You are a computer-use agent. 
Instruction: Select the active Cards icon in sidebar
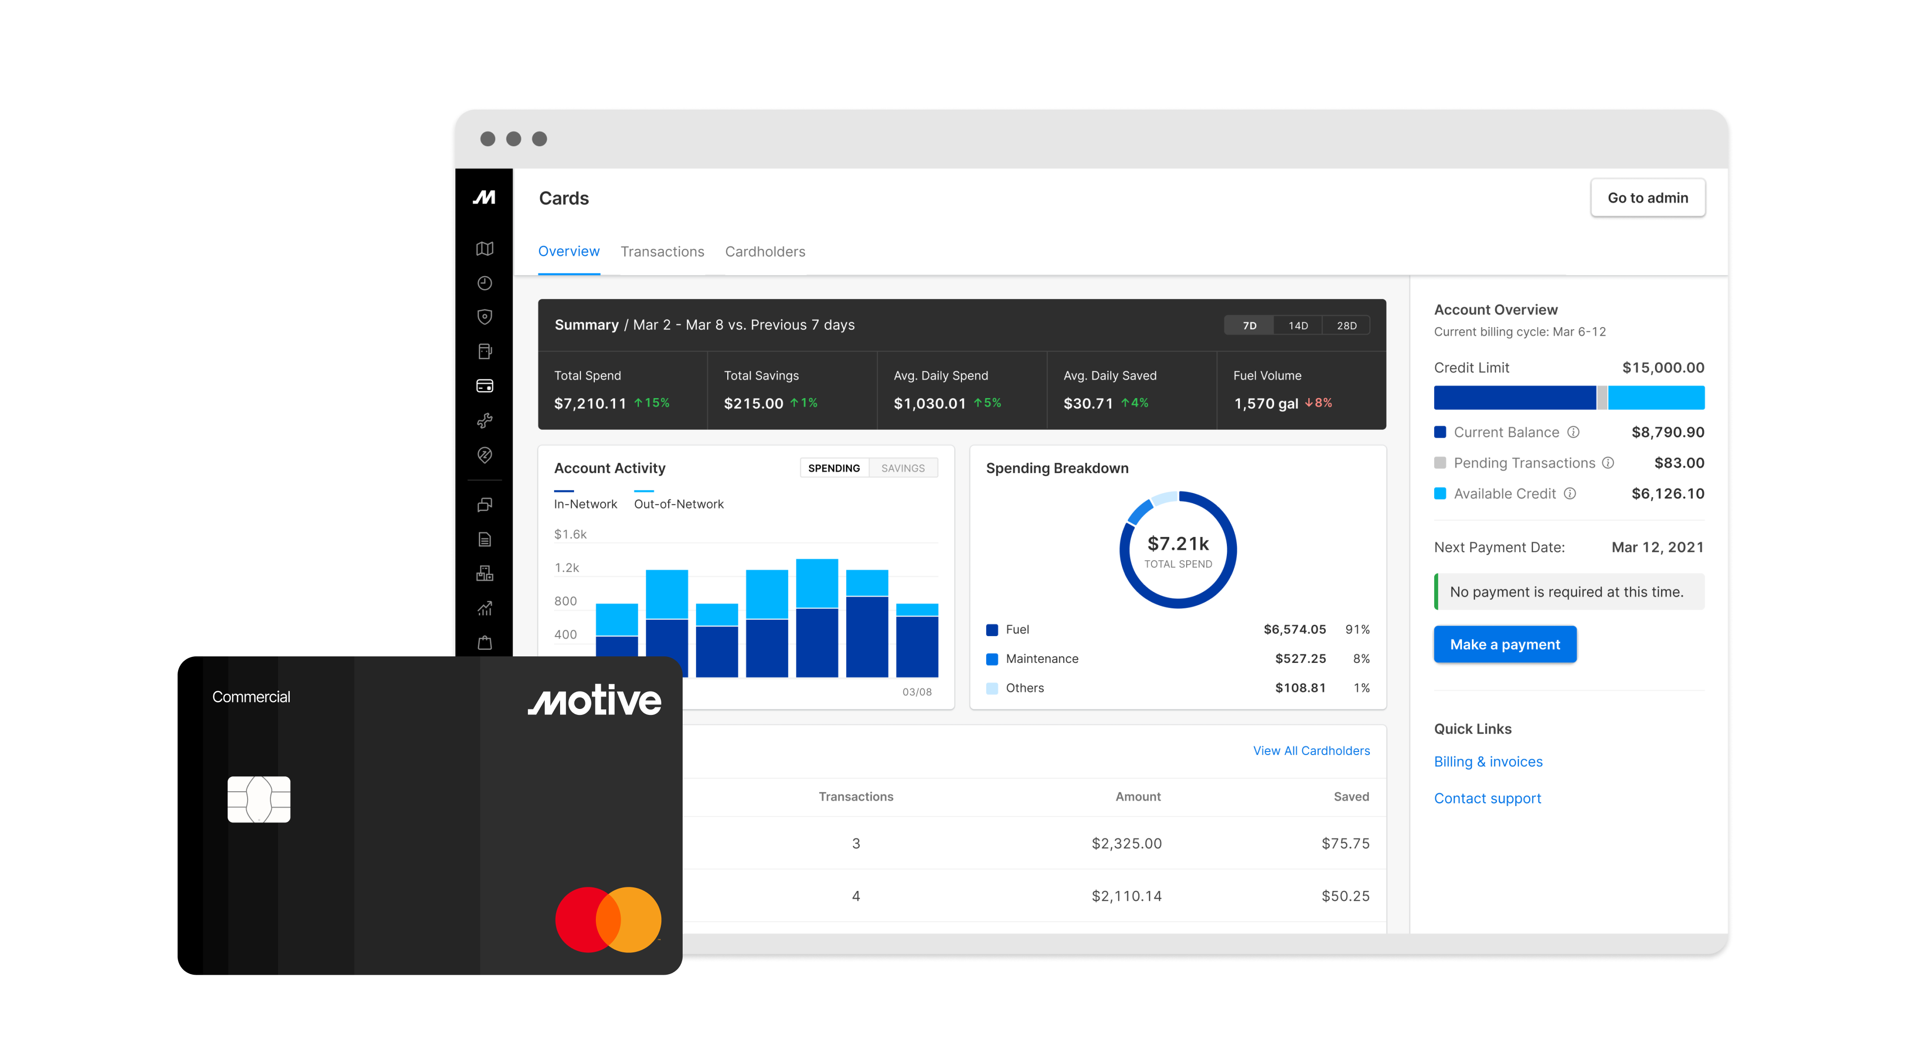[485, 385]
